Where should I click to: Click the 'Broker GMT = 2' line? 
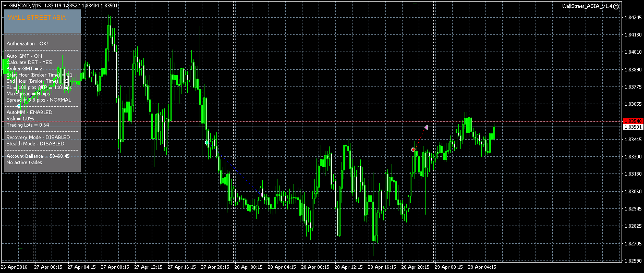(x=25, y=68)
